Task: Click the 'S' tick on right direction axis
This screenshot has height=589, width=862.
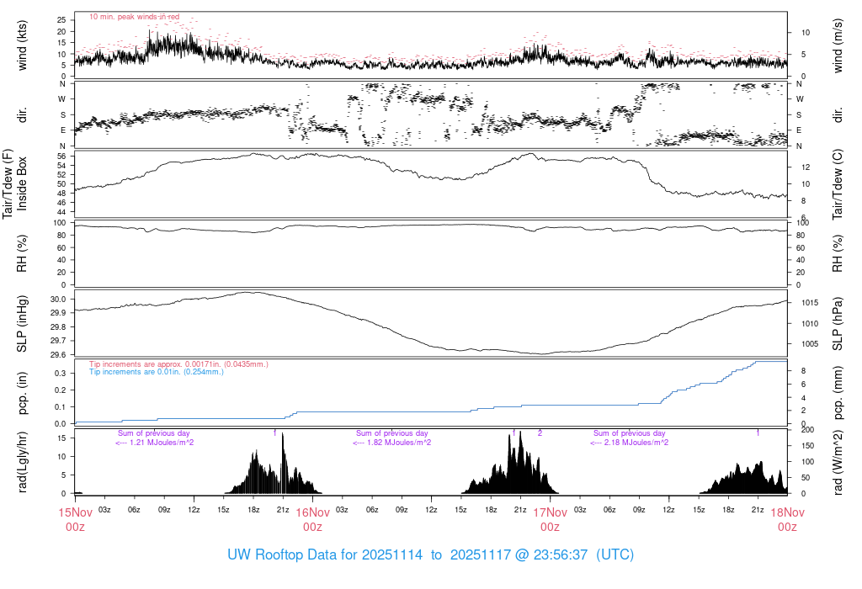Action: point(799,114)
